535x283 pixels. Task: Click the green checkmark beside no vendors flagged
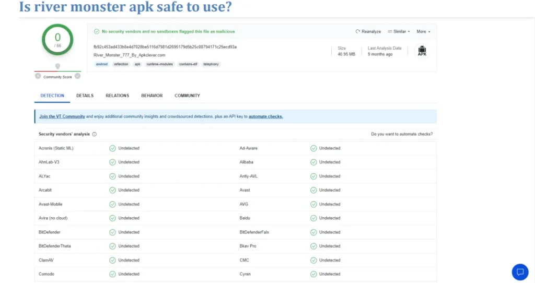97,31
